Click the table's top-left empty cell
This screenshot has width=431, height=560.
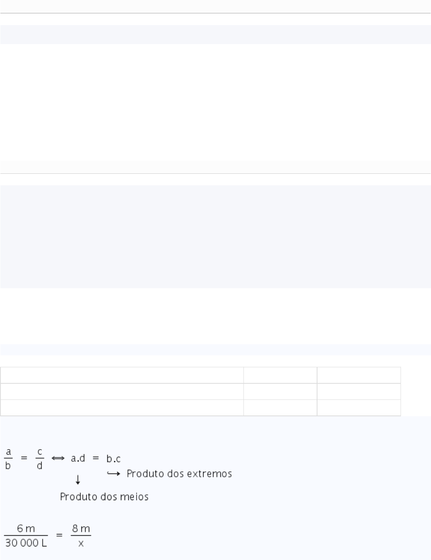[x=122, y=375]
